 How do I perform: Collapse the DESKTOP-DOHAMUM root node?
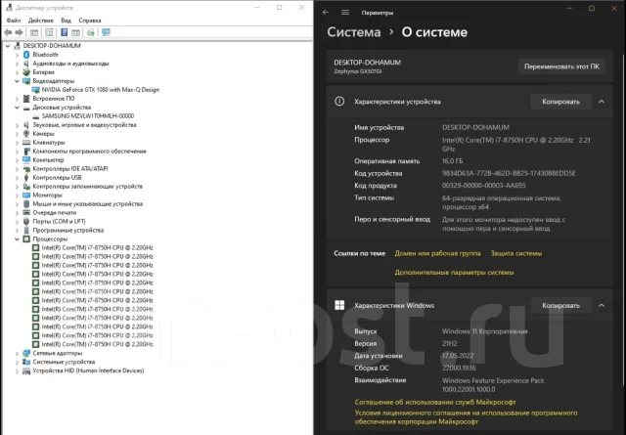coord(8,46)
